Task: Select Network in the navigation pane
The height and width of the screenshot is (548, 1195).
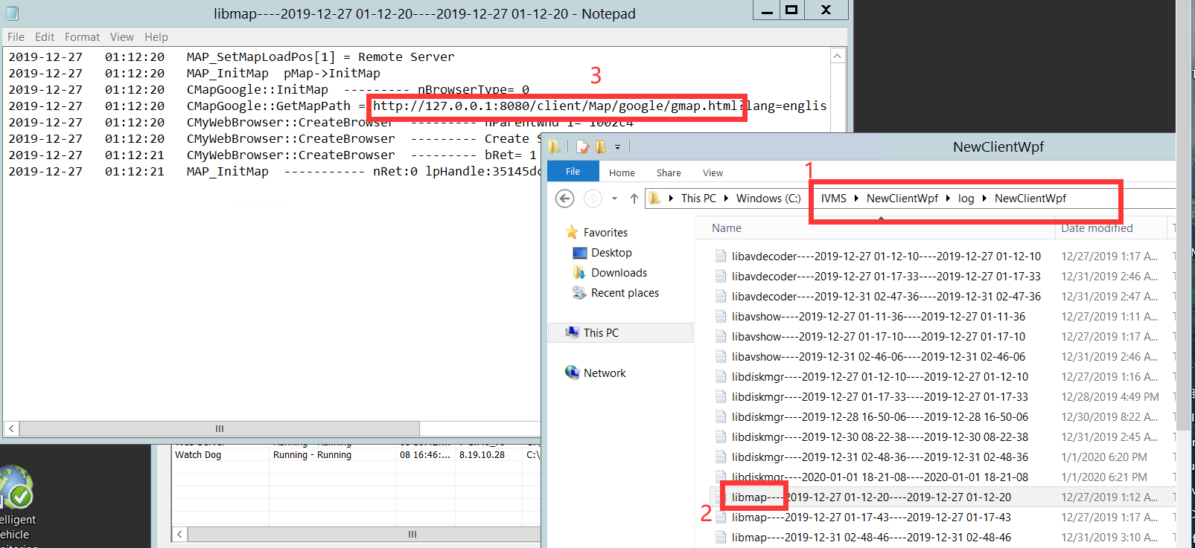Action: [605, 373]
